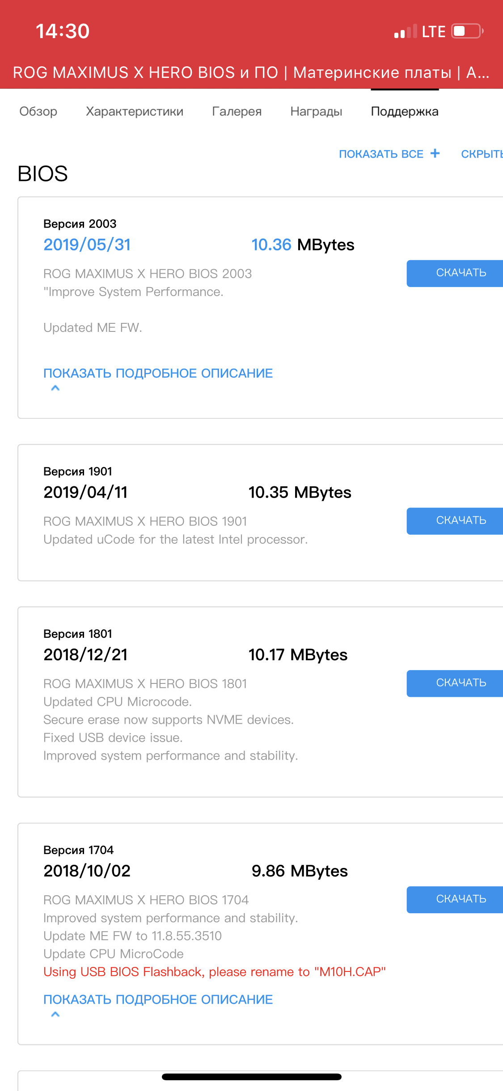Show all BIOS entries via ПОКАЗАТЬ ВСЕ
Image resolution: width=503 pixels, height=1091 pixels.
tap(381, 154)
